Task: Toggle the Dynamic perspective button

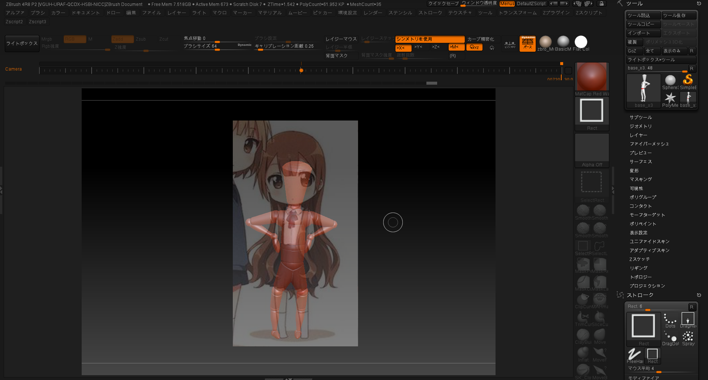Action: tap(527, 43)
